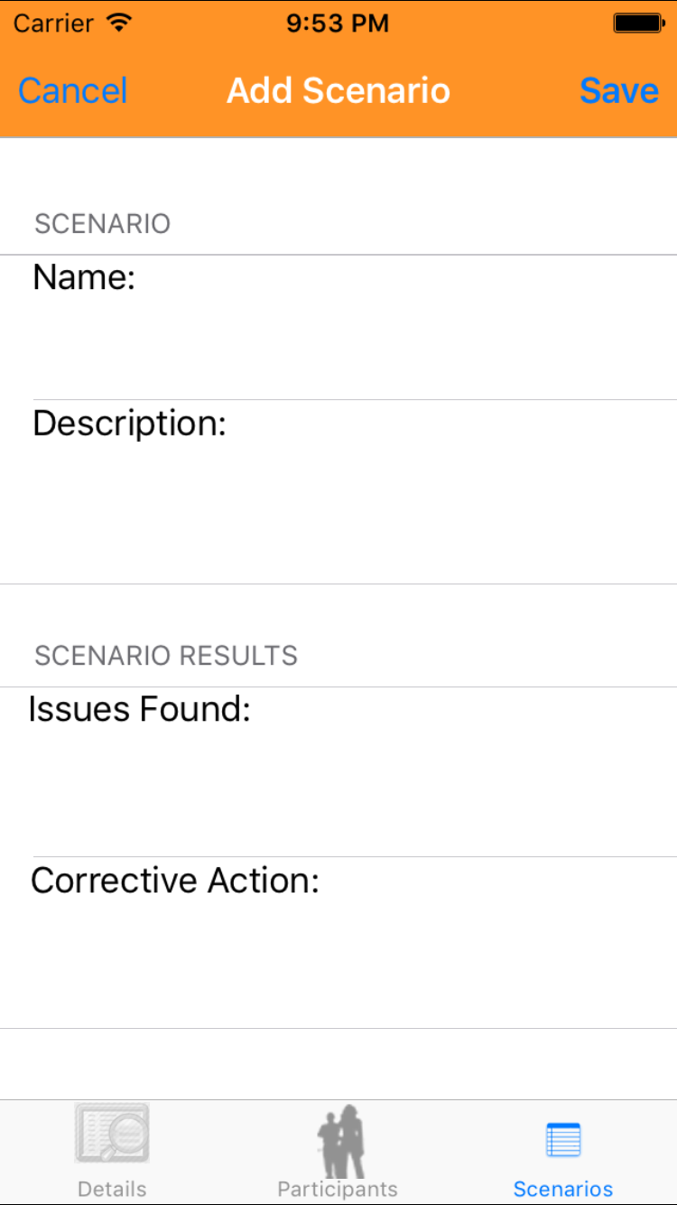Open Details via the magnifier icon
The width and height of the screenshot is (677, 1205).
coord(112,1133)
